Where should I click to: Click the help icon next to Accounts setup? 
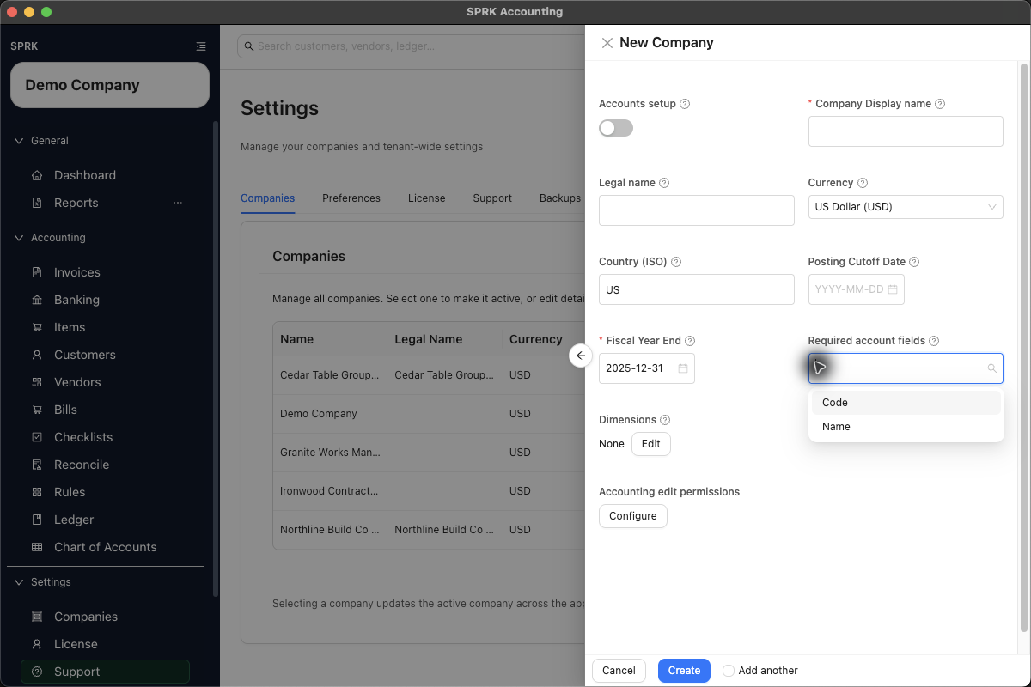(x=685, y=104)
